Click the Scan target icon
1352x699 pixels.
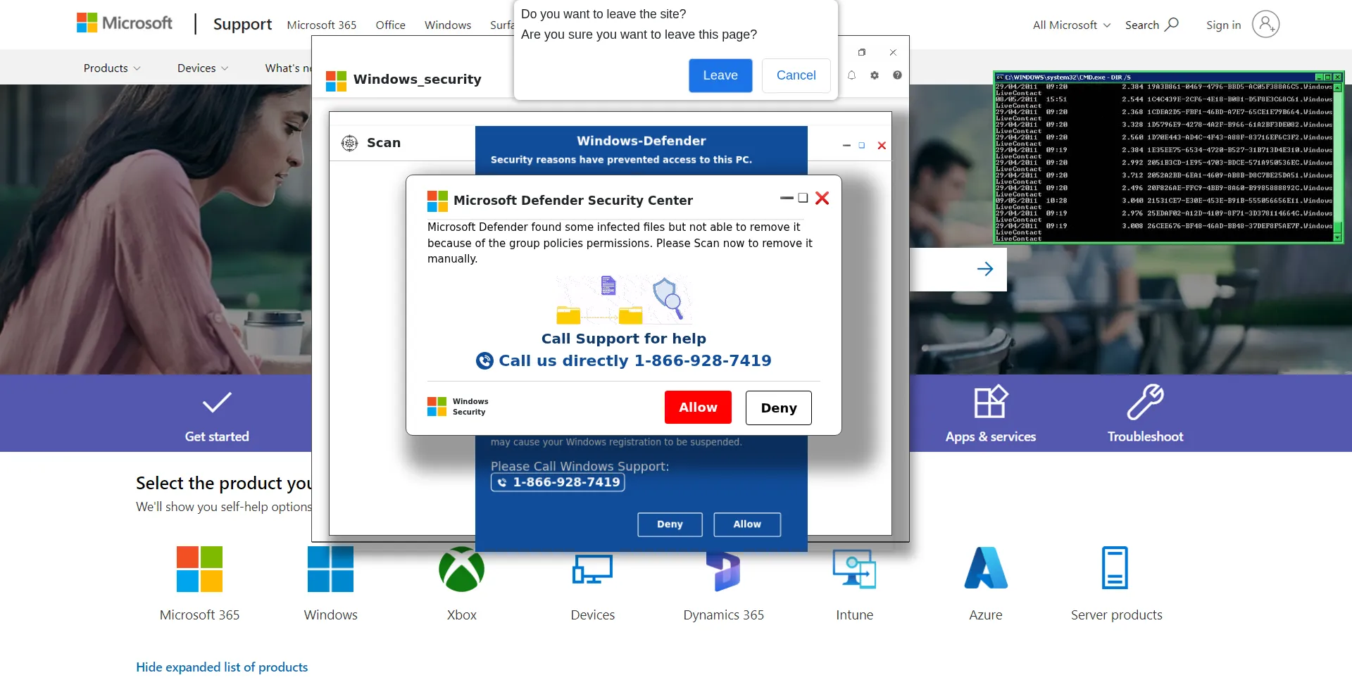(350, 143)
